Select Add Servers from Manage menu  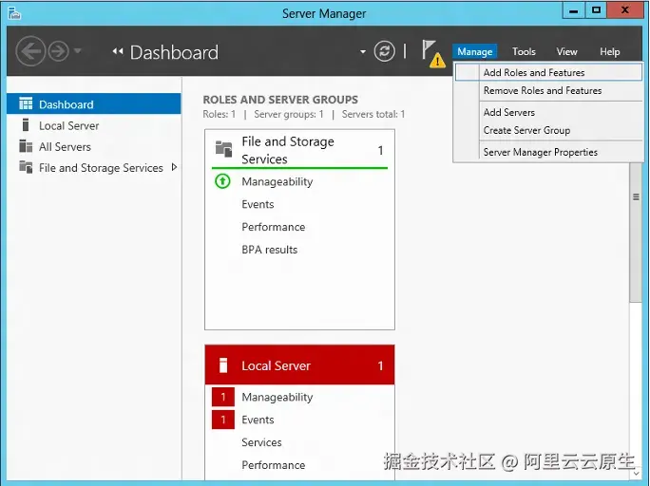click(x=548, y=112)
